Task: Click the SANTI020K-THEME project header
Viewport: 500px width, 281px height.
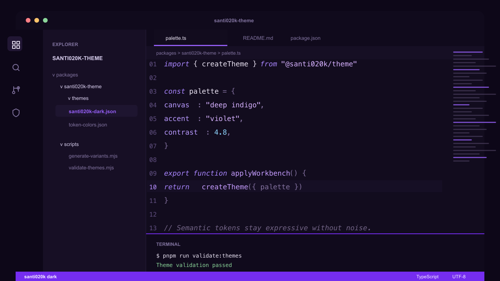Action: [77, 58]
